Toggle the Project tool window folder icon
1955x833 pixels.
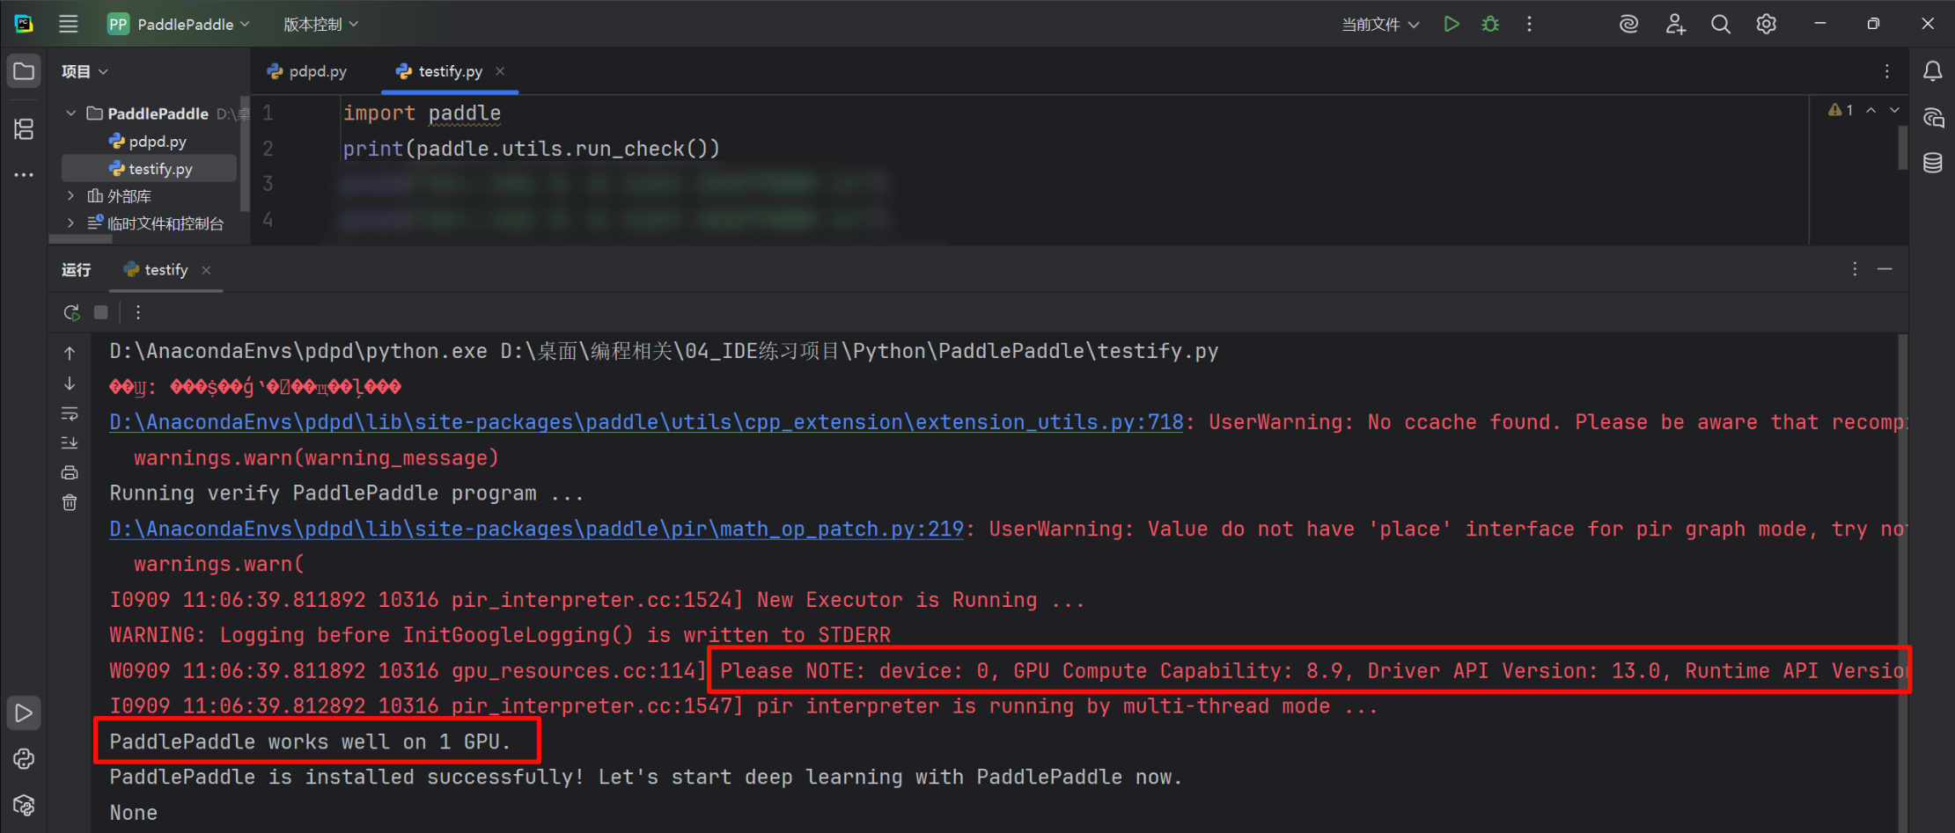(24, 71)
